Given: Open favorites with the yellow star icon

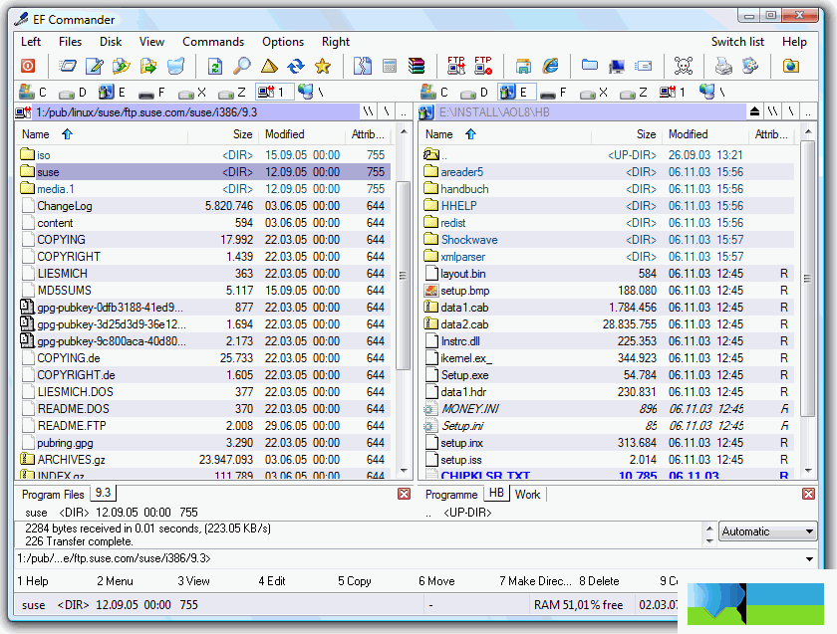Looking at the screenshot, I should point(323,66).
